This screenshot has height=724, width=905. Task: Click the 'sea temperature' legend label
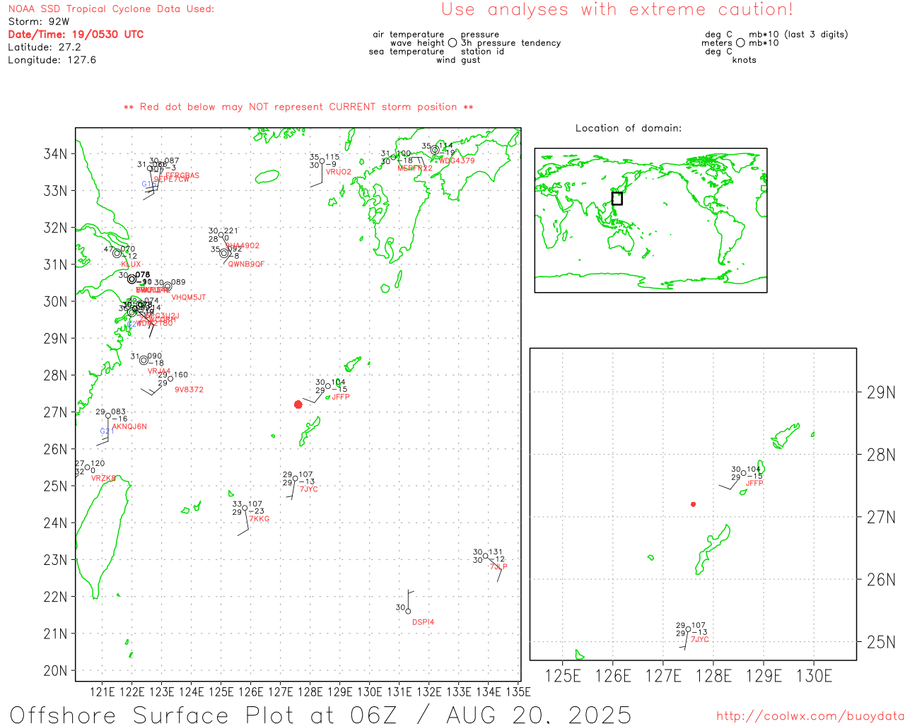pos(407,52)
